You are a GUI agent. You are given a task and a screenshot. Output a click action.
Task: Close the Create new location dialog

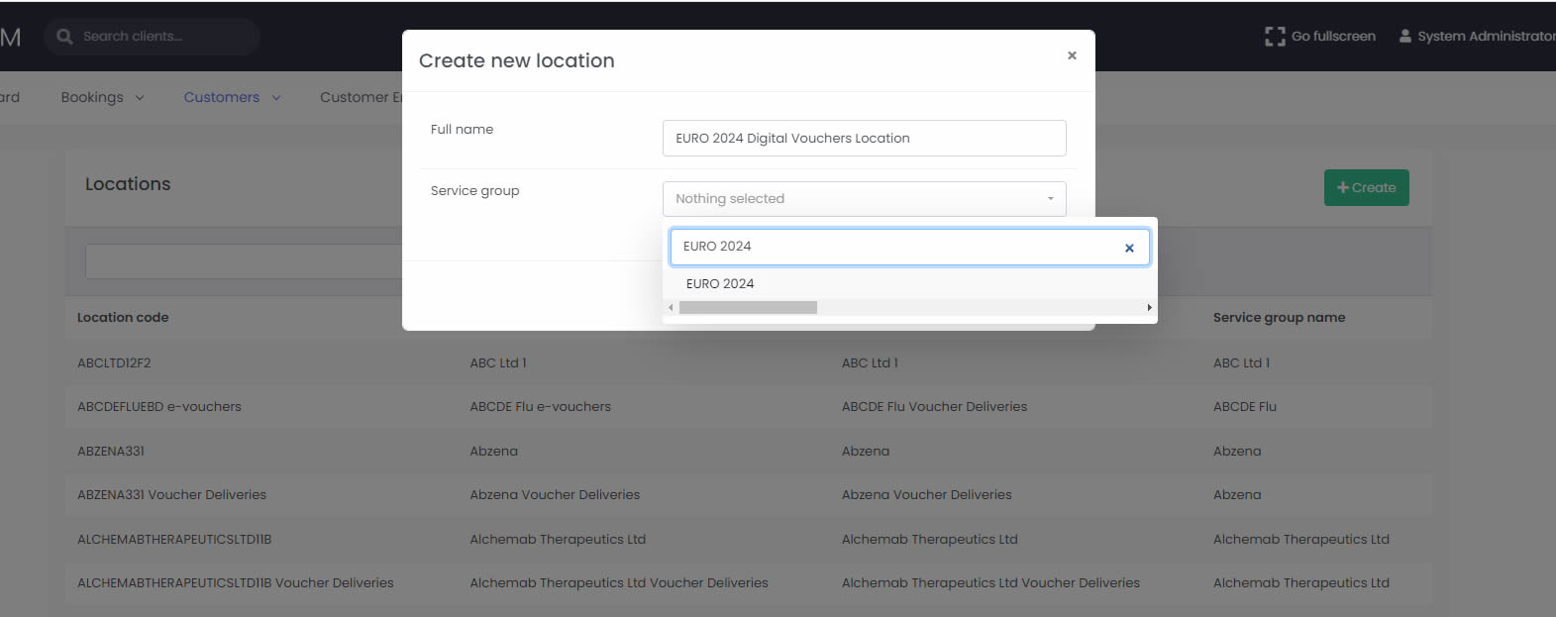(1072, 55)
